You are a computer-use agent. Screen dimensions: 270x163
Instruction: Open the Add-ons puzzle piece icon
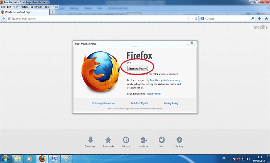[x=144, y=140]
